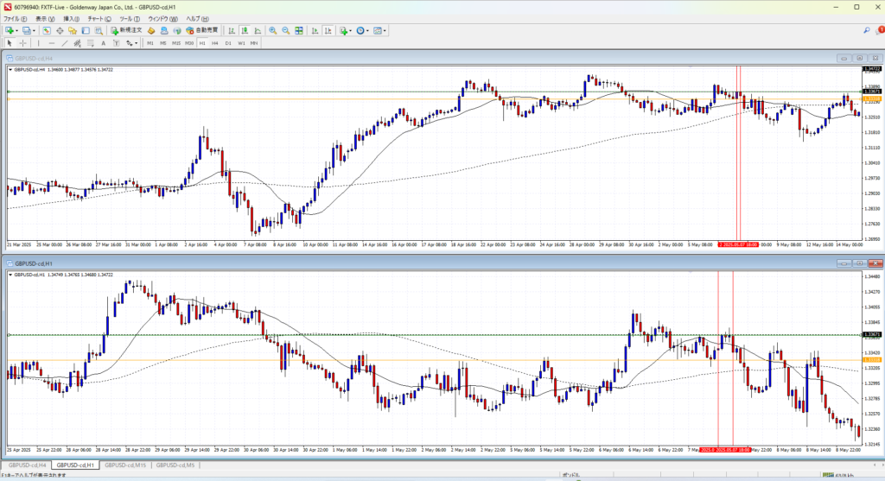Toggle the M15 timeframe button
This screenshot has height=481, width=885.
[175, 42]
